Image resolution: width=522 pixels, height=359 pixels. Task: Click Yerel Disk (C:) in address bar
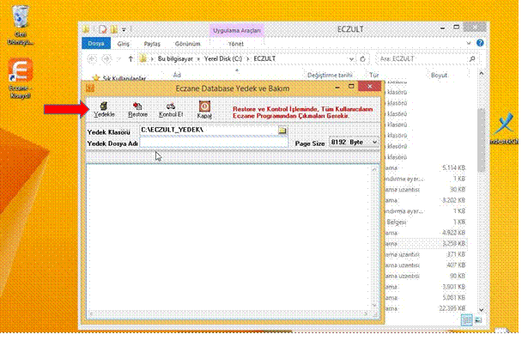coord(217,58)
